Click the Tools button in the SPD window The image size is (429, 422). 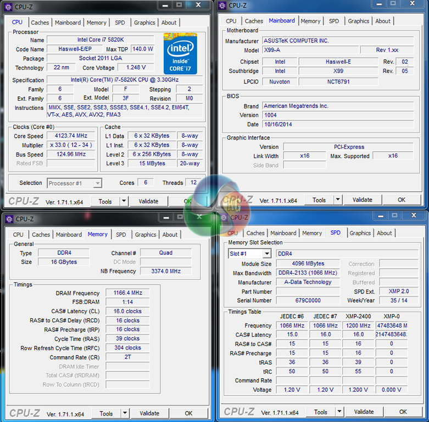[x=320, y=412]
